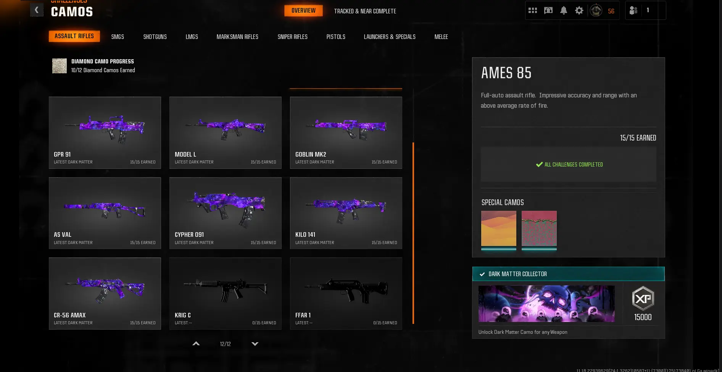Select the CR-56 AMAX weapon card
The image size is (722, 372).
[x=105, y=293]
